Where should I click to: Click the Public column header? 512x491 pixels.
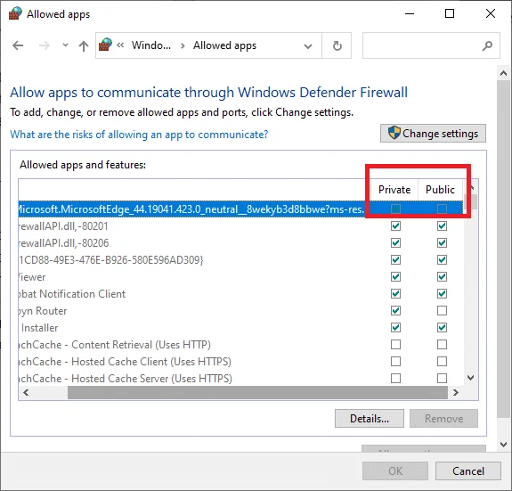coord(440,190)
